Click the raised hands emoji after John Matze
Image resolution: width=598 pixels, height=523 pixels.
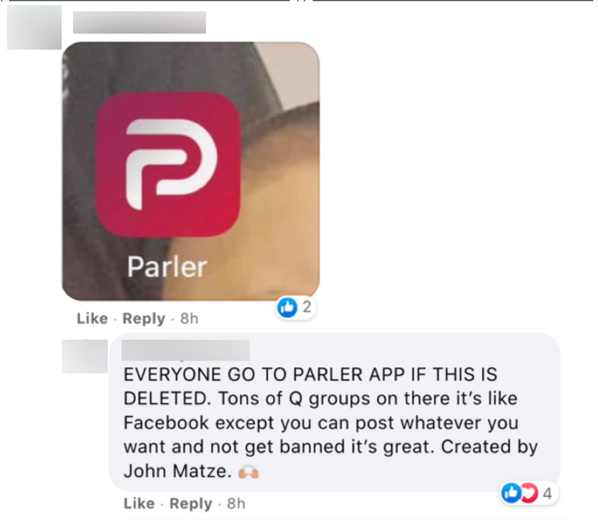pos(249,472)
